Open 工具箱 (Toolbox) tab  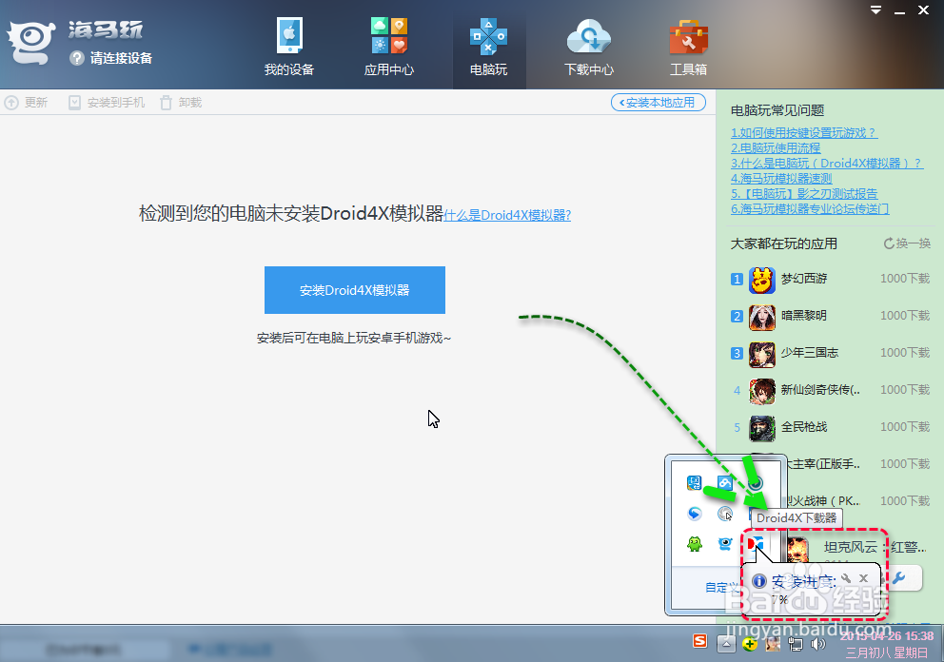click(x=689, y=47)
